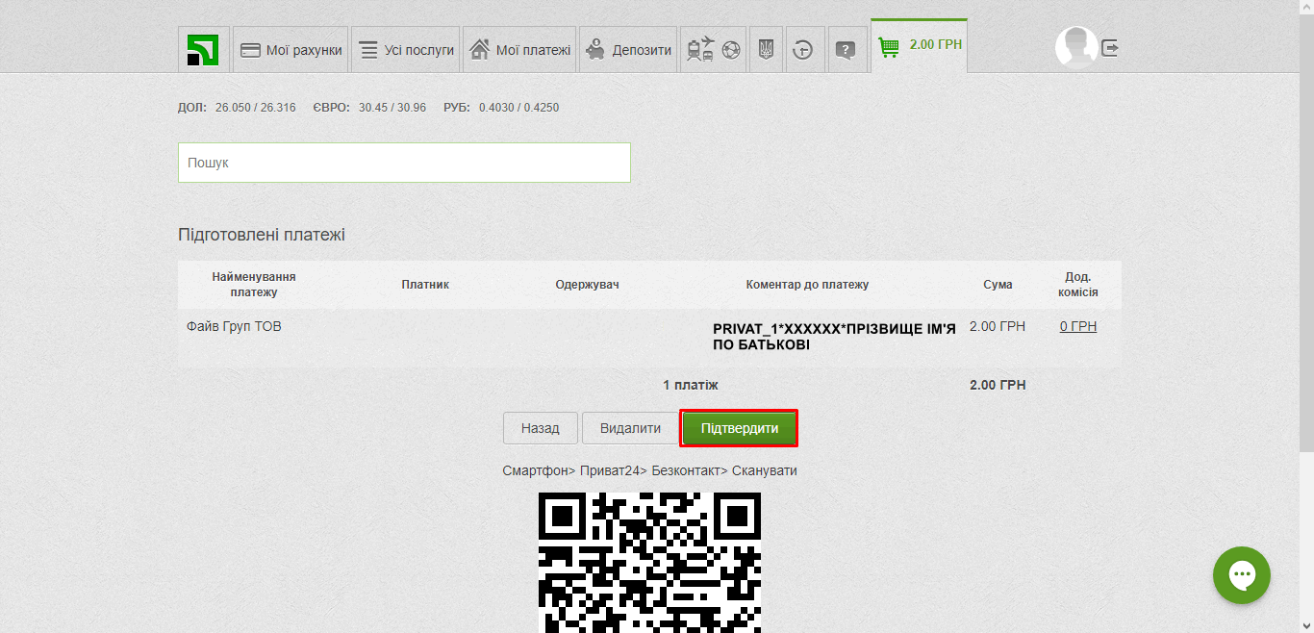This screenshot has height=633, width=1314.
Task: Click the PRIVAT_1 payment comment text
Action: click(x=834, y=337)
